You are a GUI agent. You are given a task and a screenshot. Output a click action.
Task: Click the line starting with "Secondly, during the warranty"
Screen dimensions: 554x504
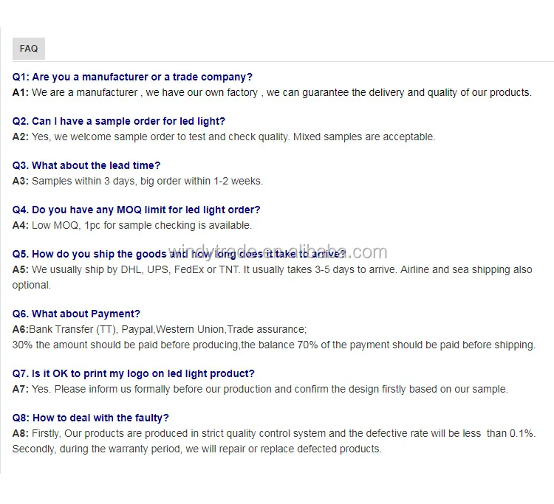(x=196, y=449)
